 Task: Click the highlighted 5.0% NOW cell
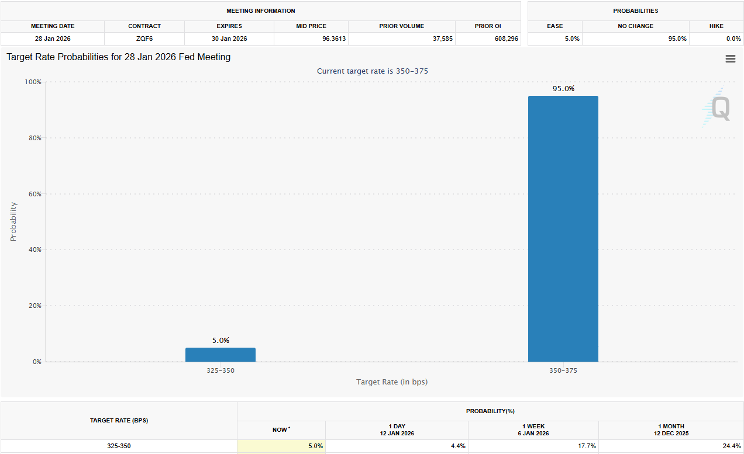click(281, 446)
